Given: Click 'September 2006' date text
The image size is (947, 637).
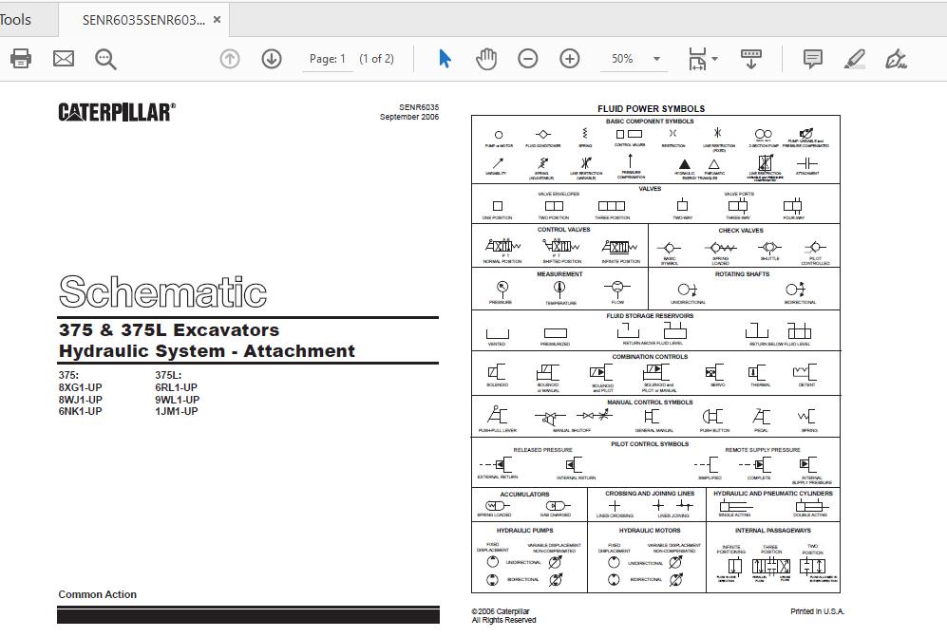Looking at the screenshot, I should [409, 117].
